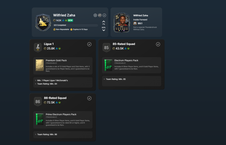Screen dimensions: 226x145
Task: Click the Prime Electrum Players Pack title
Action: [x=61, y=114]
